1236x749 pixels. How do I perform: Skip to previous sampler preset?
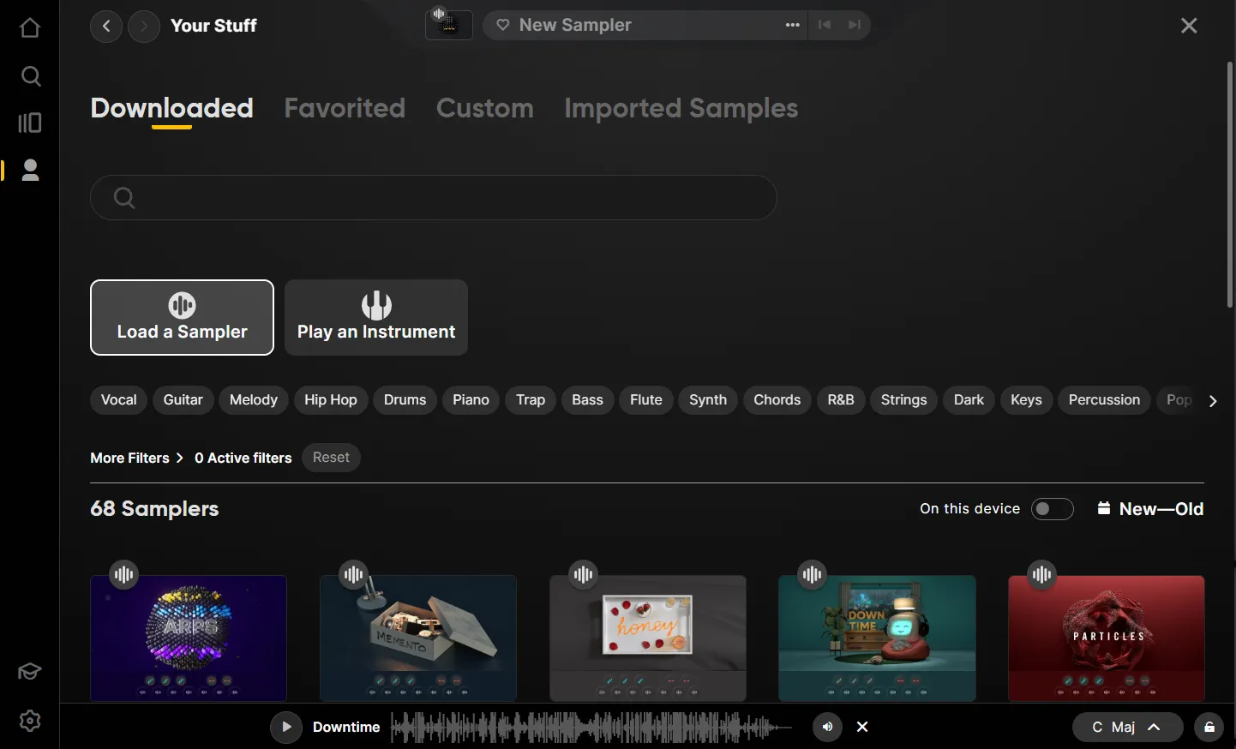(x=825, y=25)
